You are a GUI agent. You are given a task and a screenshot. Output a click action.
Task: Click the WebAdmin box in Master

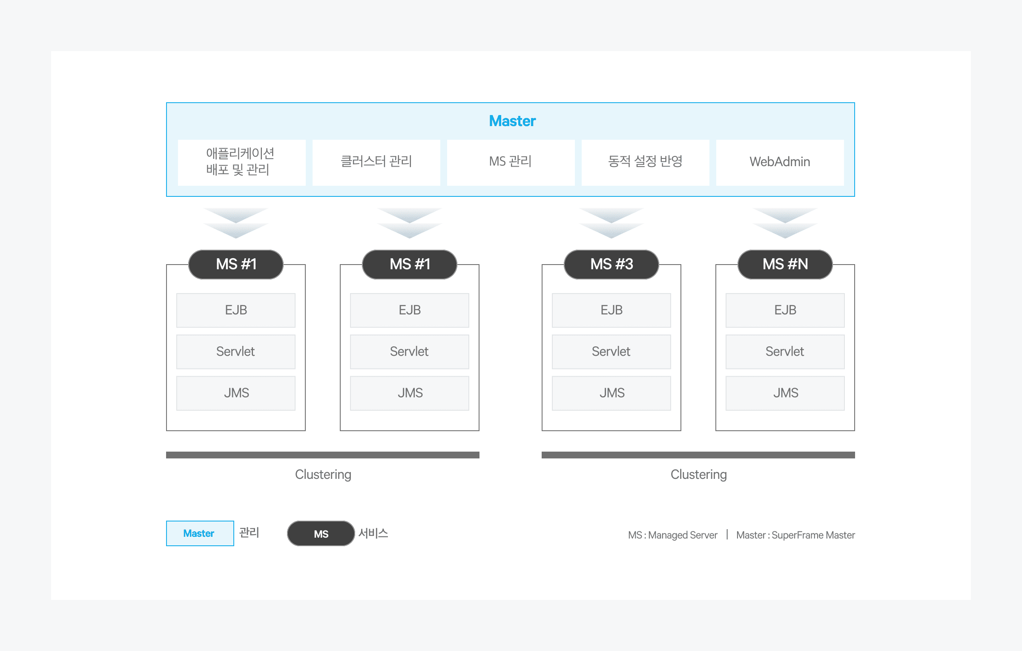click(x=780, y=162)
